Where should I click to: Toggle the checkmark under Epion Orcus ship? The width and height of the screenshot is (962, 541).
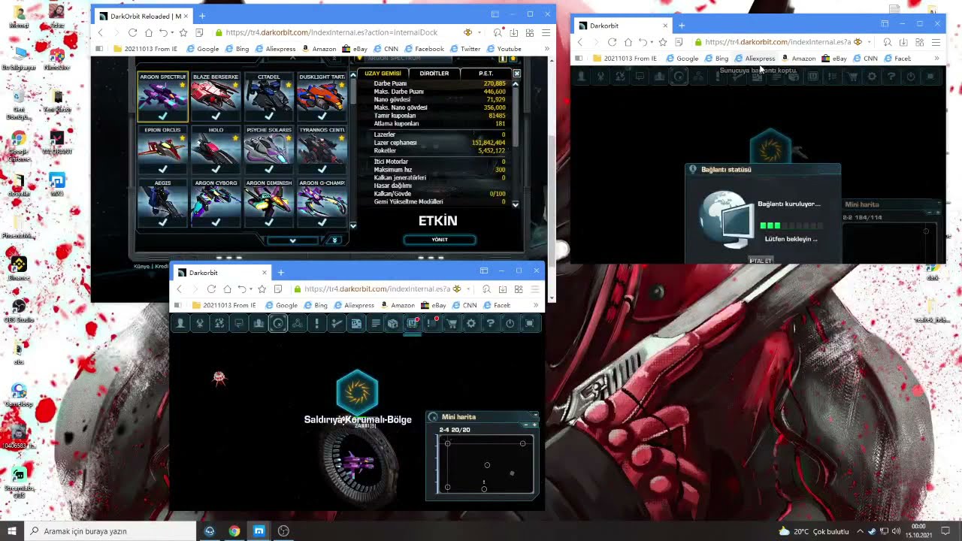click(162, 169)
